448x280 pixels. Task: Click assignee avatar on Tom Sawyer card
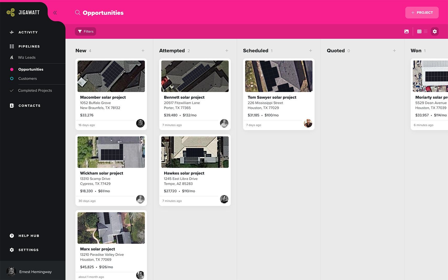[308, 123]
